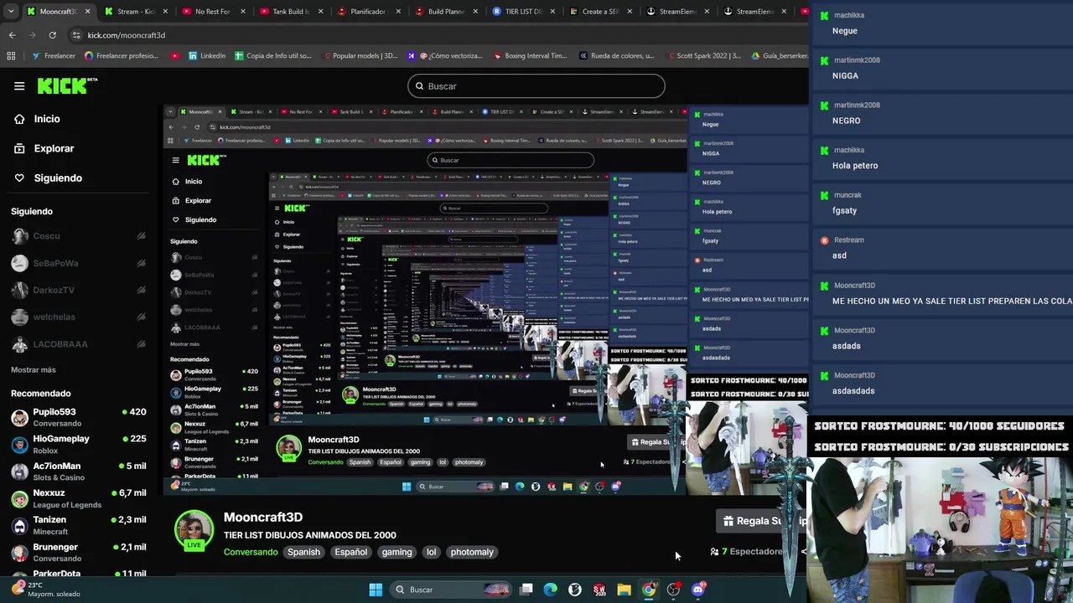Switch to the Planificador tab
This screenshot has width=1073, height=603.
[x=367, y=12]
